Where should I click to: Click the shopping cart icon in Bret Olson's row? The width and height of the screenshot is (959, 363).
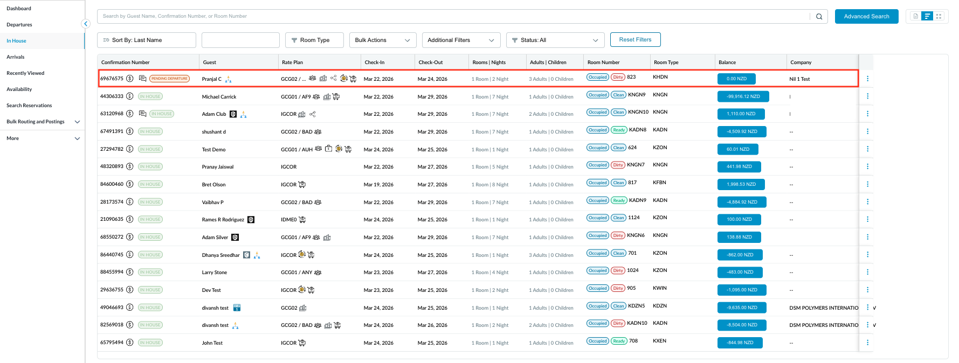point(302,185)
